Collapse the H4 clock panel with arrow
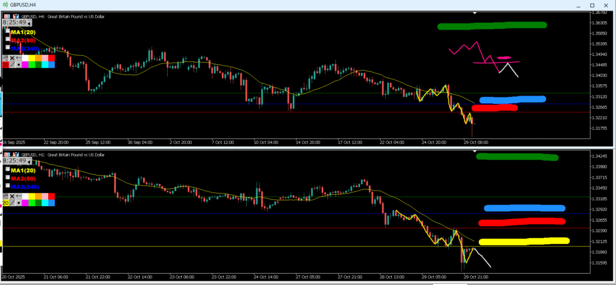Viewport: 616px width, 285px height. [29, 24]
